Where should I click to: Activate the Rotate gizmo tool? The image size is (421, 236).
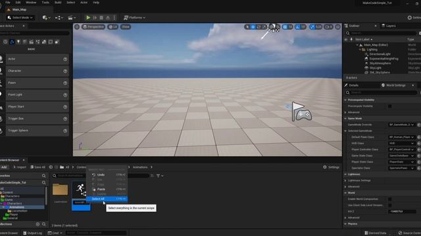coord(259,27)
